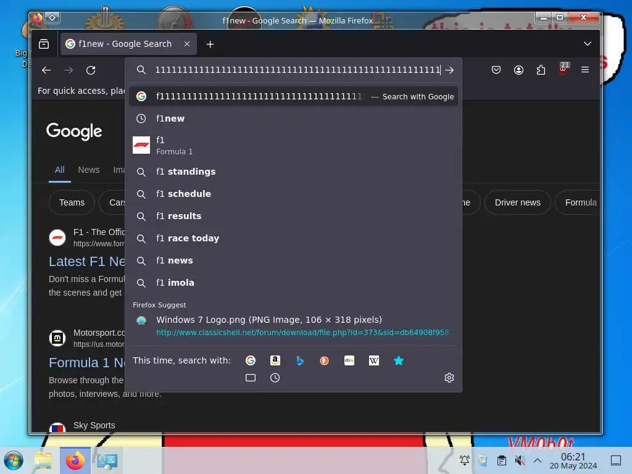The width and height of the screenshot is (632, 474).
Task: Select the f1 race today suggestion
Action: coord(293,238)
